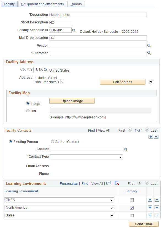Enable the Primary checkbox for EMEA
This screenshot has width=162, height=228.
tap(131, 200)
